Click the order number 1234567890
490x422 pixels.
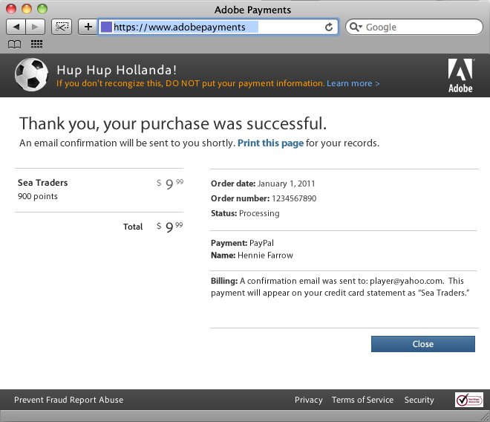point(294,198)
